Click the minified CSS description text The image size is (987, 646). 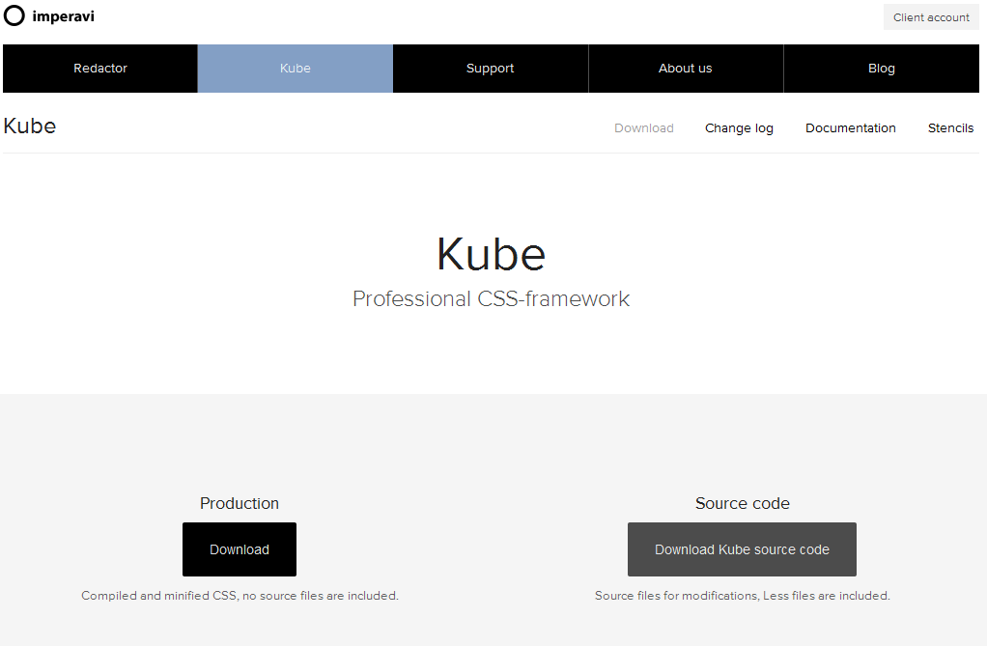point(239,596)
